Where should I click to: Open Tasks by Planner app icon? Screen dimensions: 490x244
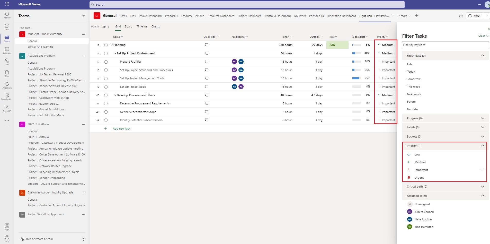tap(7, 97)
